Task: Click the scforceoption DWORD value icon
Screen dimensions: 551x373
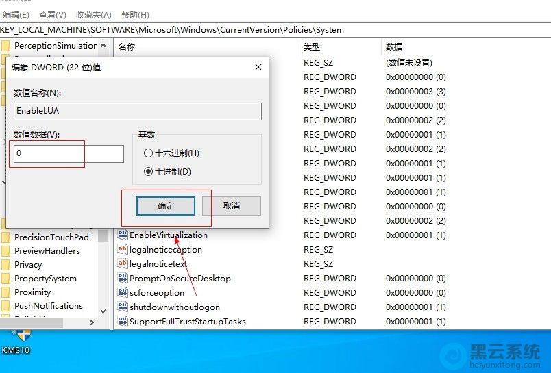Action: 122,292
